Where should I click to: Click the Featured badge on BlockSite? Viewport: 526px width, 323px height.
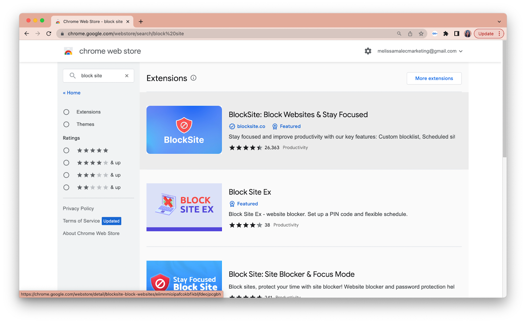click(x=286, y=127)
